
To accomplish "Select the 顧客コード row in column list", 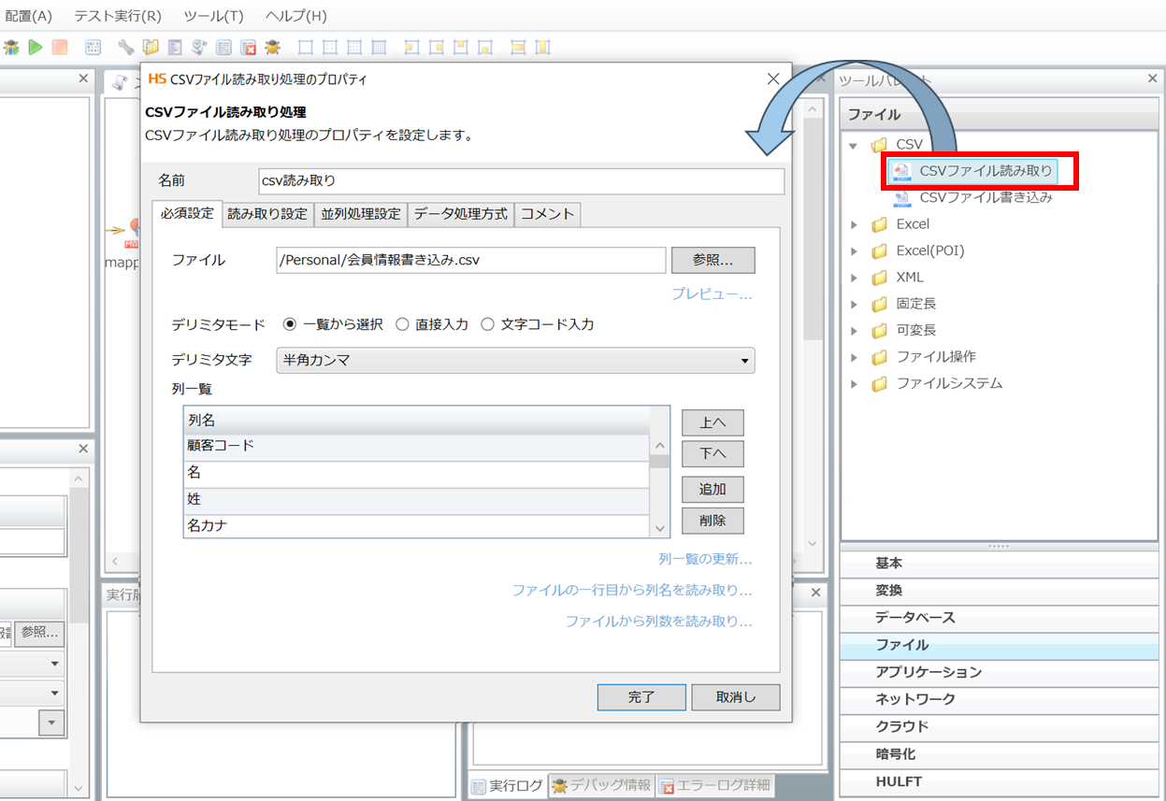I will click(416, 447).
